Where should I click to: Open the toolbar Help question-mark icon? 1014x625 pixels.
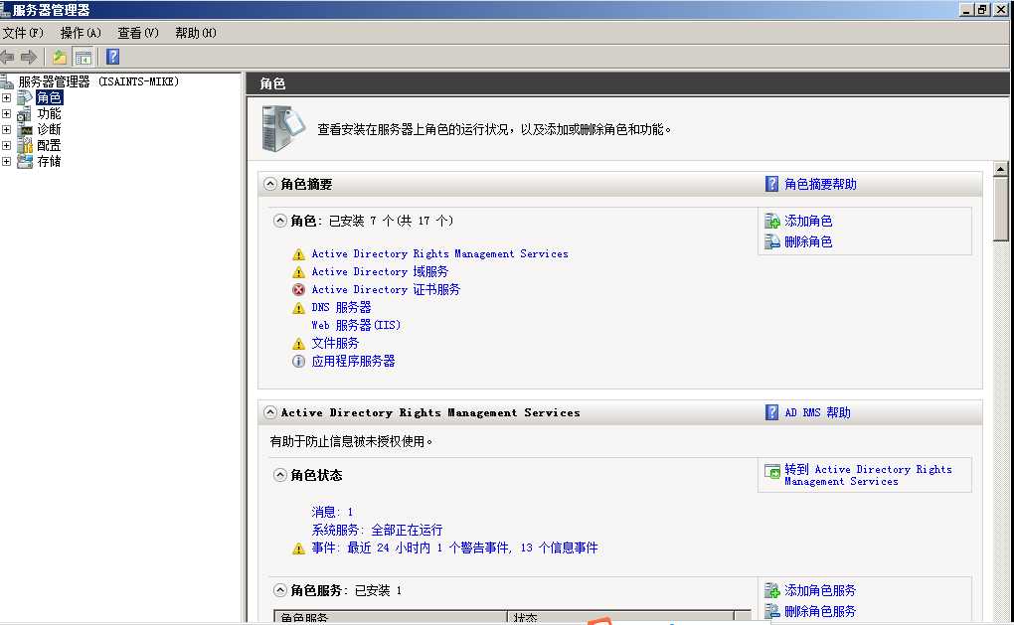[112, 57]
